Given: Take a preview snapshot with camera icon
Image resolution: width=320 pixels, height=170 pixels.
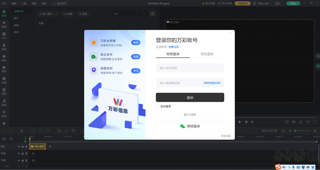Looking at the screenshot, I should pos(301,122).
